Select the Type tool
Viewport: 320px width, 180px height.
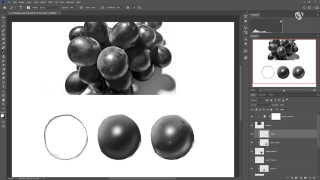pos(3,86)
